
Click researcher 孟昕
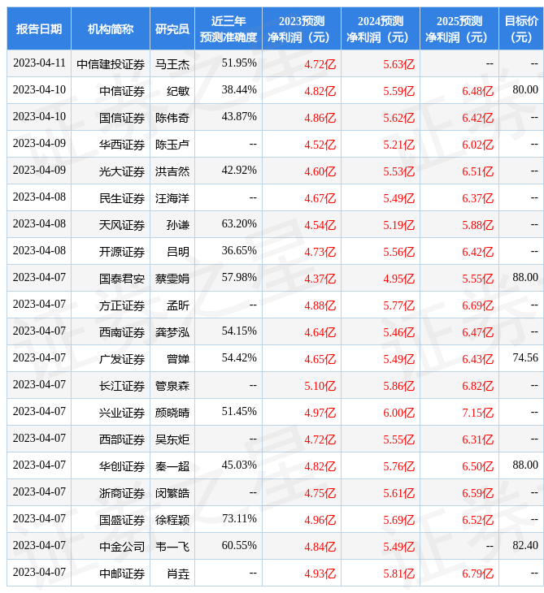(x=177, y=305)
